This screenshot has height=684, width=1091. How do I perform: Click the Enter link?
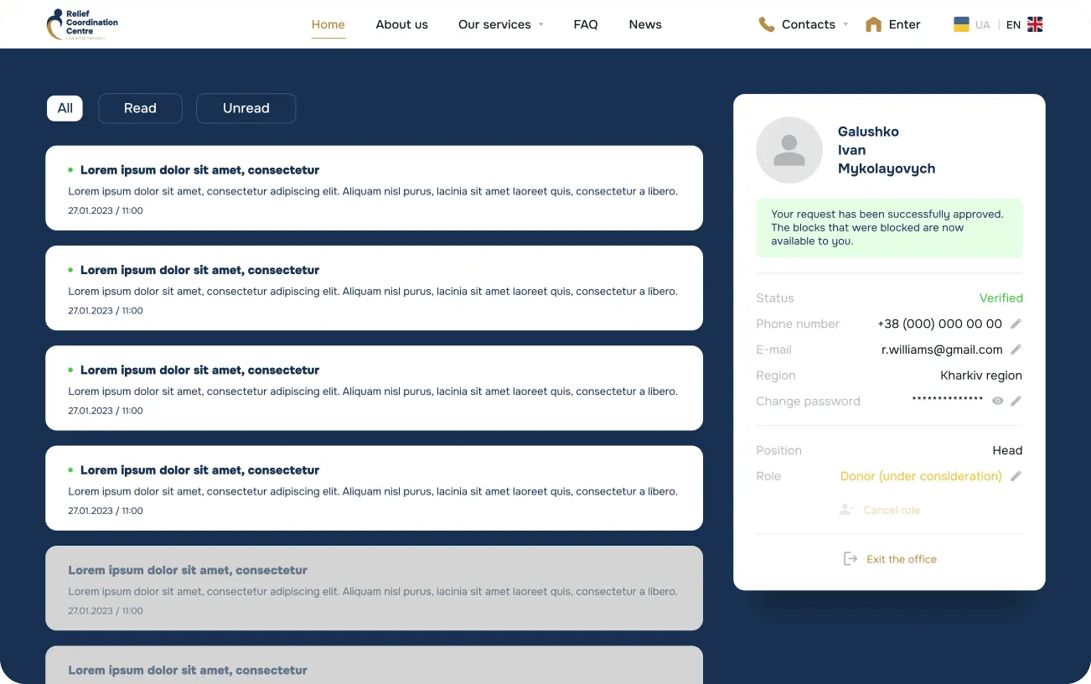tap(904, 24)
